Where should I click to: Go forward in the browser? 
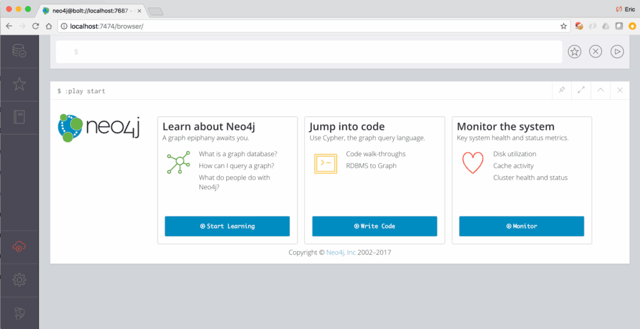(x=22, y=26)
